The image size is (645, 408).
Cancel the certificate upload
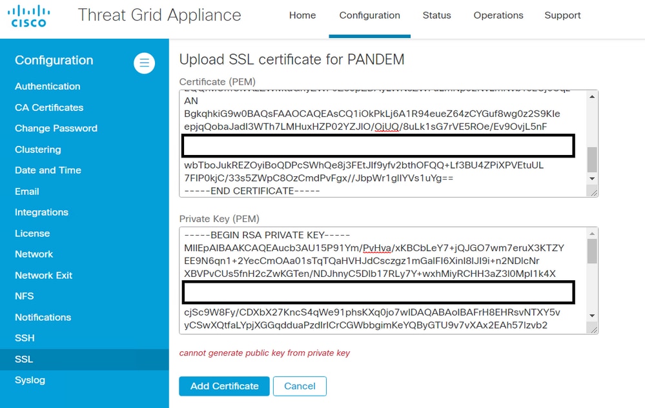[300, 386]
